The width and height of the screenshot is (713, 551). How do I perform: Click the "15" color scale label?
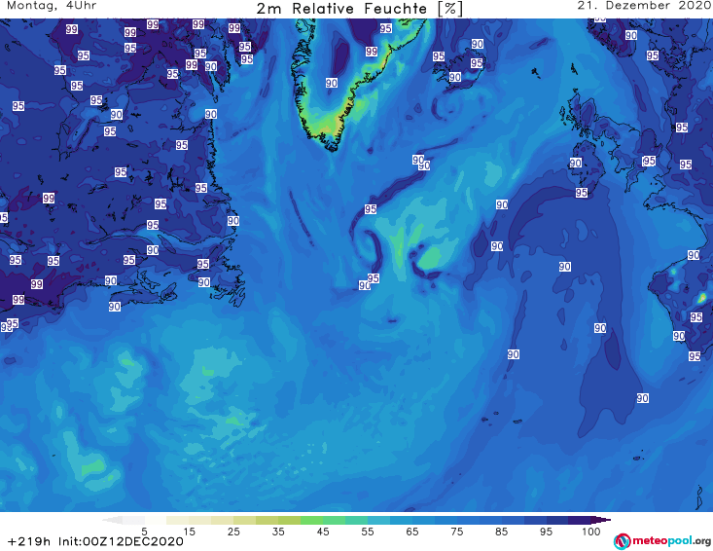(x=189, y=532)
